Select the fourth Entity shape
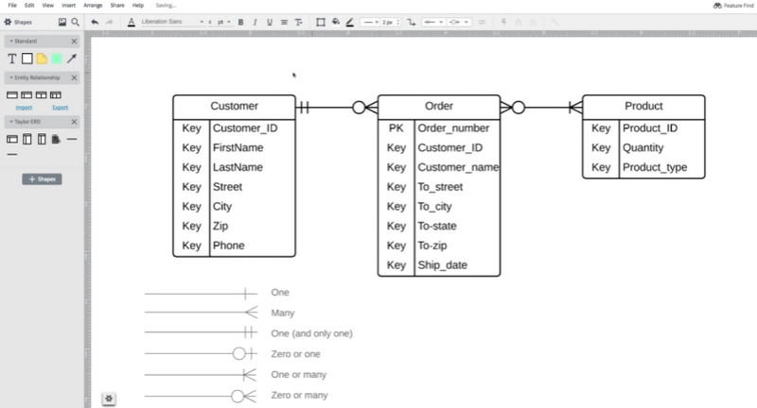 tap(56, 95)
